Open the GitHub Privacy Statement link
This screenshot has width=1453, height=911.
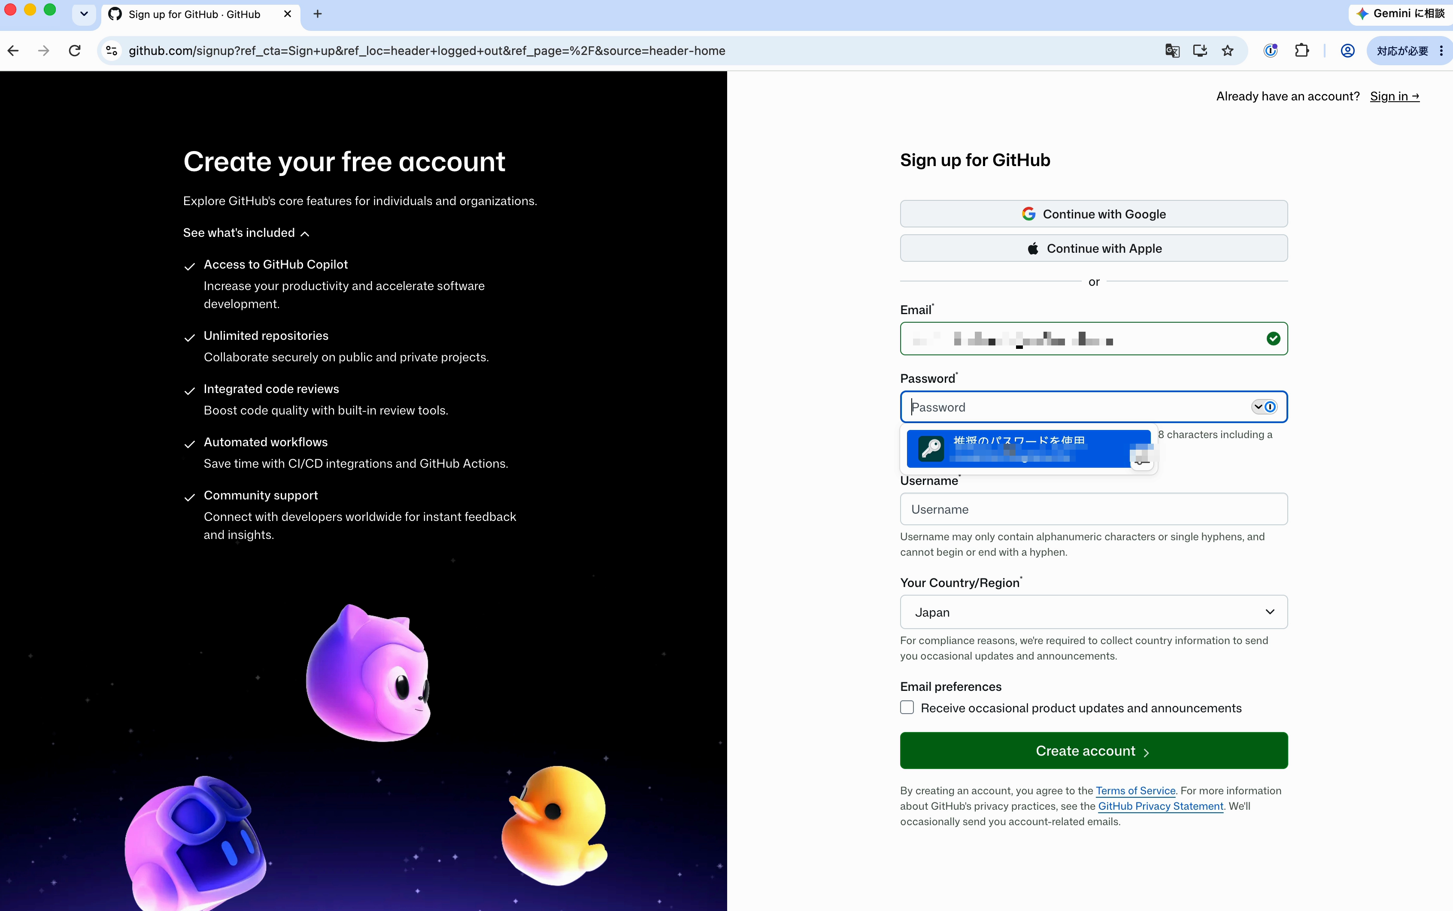pos(1161,806)
